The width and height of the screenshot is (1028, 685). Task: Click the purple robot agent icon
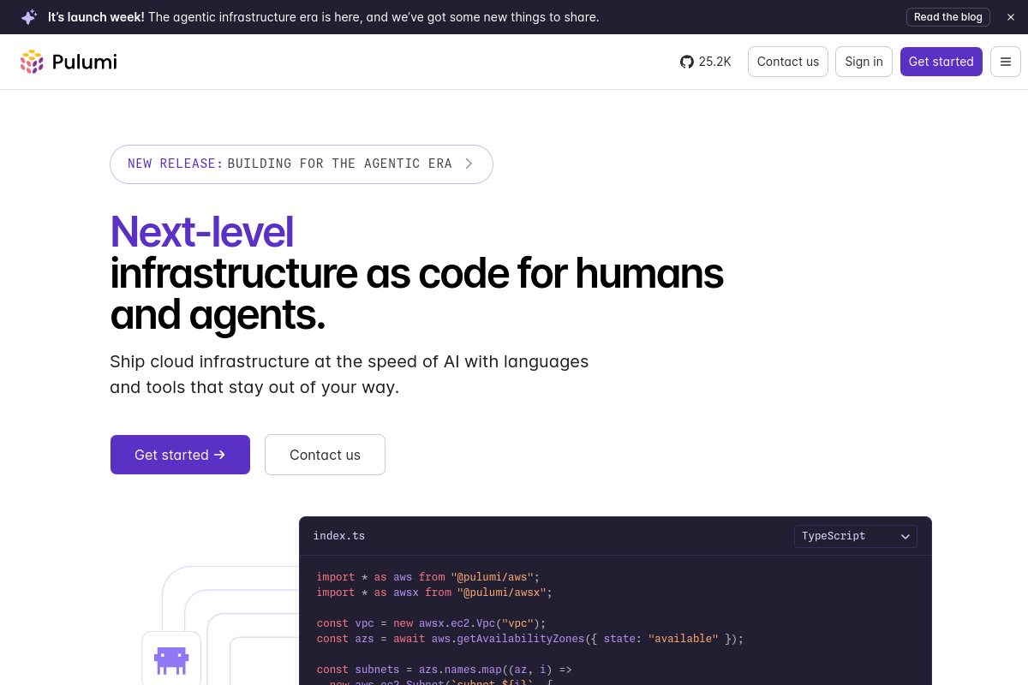(x=171, y=659)
